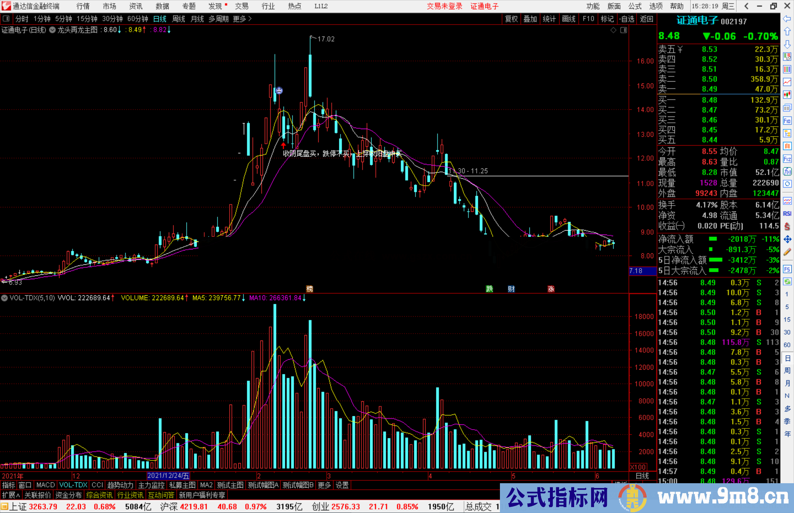The image size is (794, 513).
Task: Open the 行情 menu
Action: coord(83,6)
